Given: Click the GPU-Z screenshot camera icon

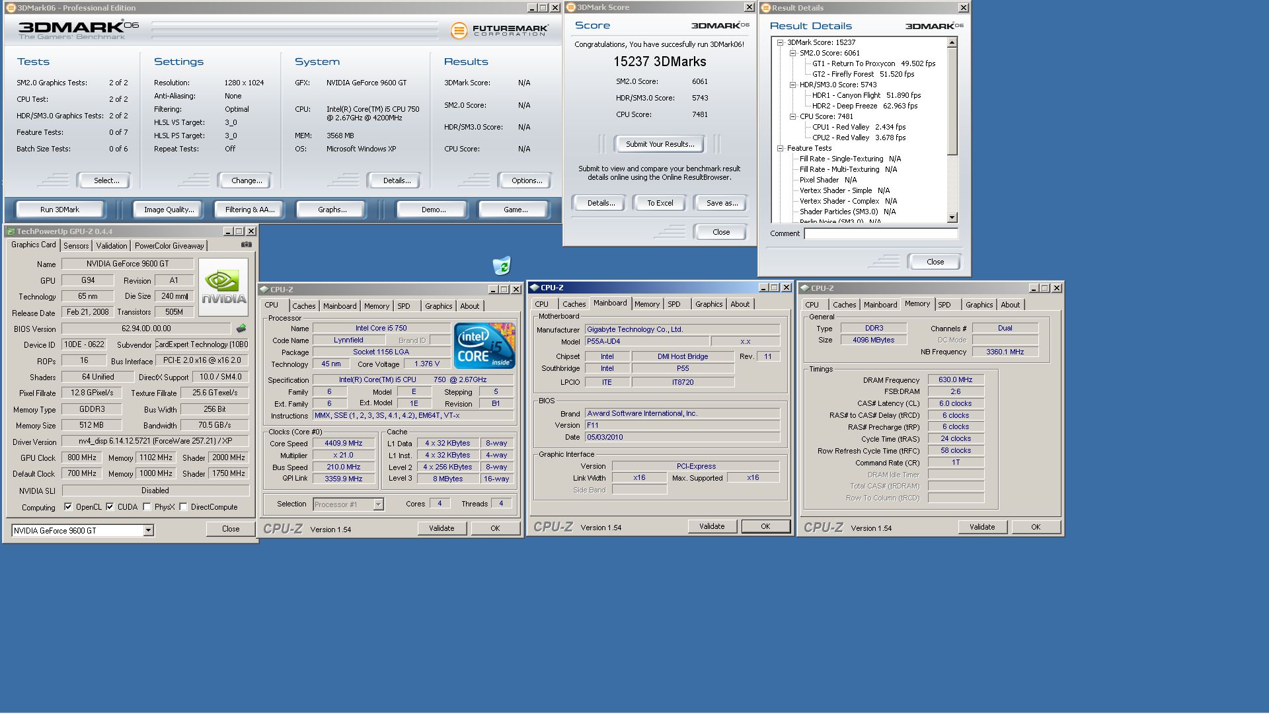Looking at the screenshot, I should (x=246, y=245).
